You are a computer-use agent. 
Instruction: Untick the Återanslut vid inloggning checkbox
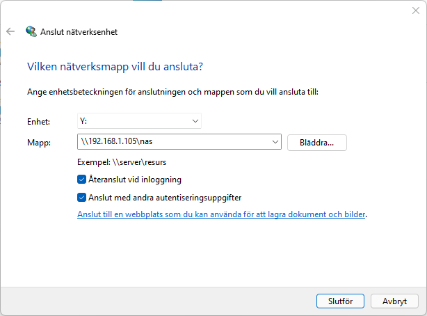click(81, 180)
